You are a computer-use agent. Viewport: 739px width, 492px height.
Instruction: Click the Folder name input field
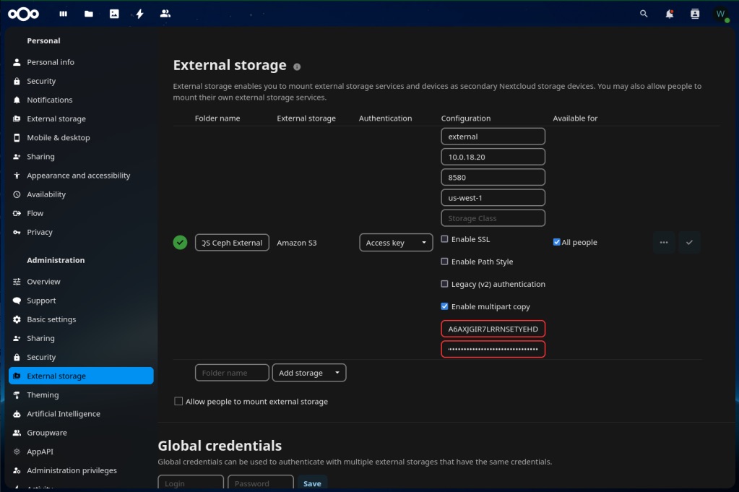231,372
